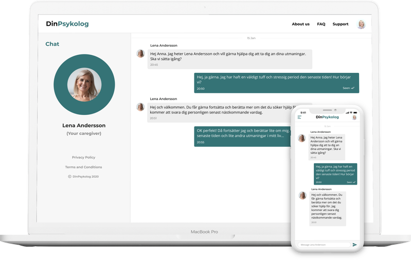This screenshot has width=411, height=260.
Task: Select the Chat heading in the sidebar
Action: pos(52,44)
